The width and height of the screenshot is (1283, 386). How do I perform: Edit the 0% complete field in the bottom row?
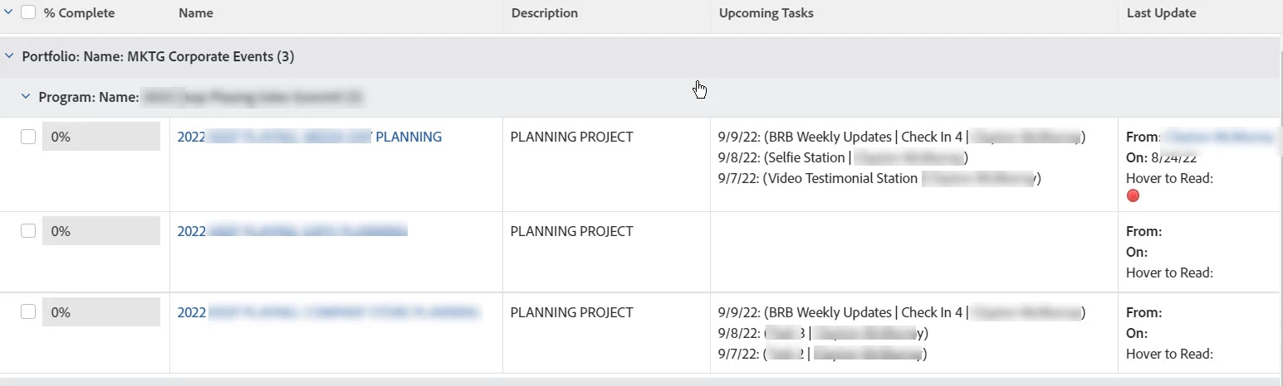point(100,312)
